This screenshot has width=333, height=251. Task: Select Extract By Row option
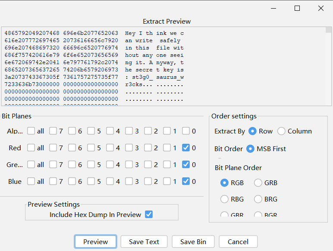click(x=253, y=131)
